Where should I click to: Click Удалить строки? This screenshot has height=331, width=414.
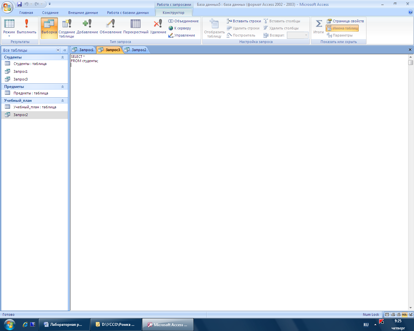pyautogui.click(x=243, y=28)
